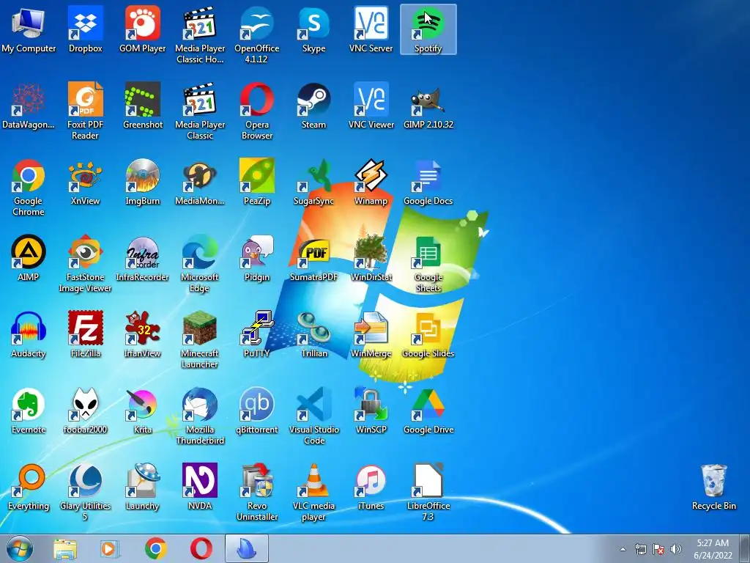Select the Google Drive shortcut
750x563 pixels.
pos(428,411)
